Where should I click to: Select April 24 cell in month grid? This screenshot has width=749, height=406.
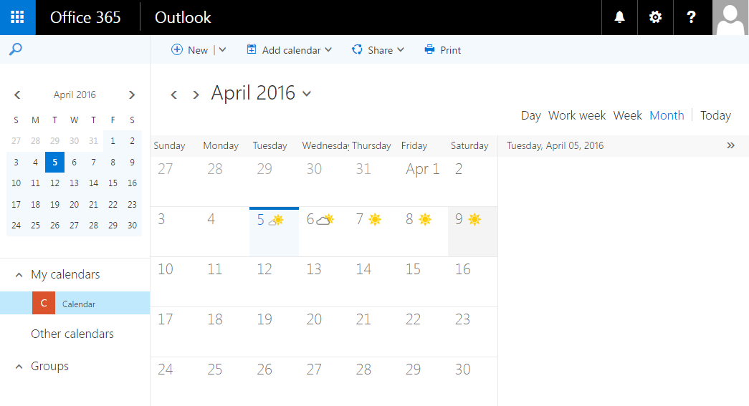pos(176,381)
